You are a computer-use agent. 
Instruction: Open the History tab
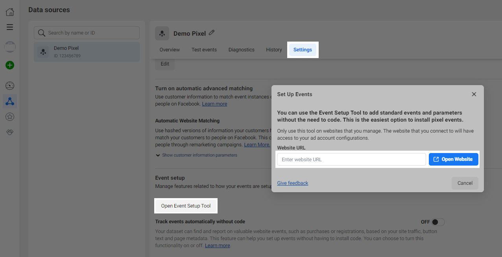click(274, 50)
